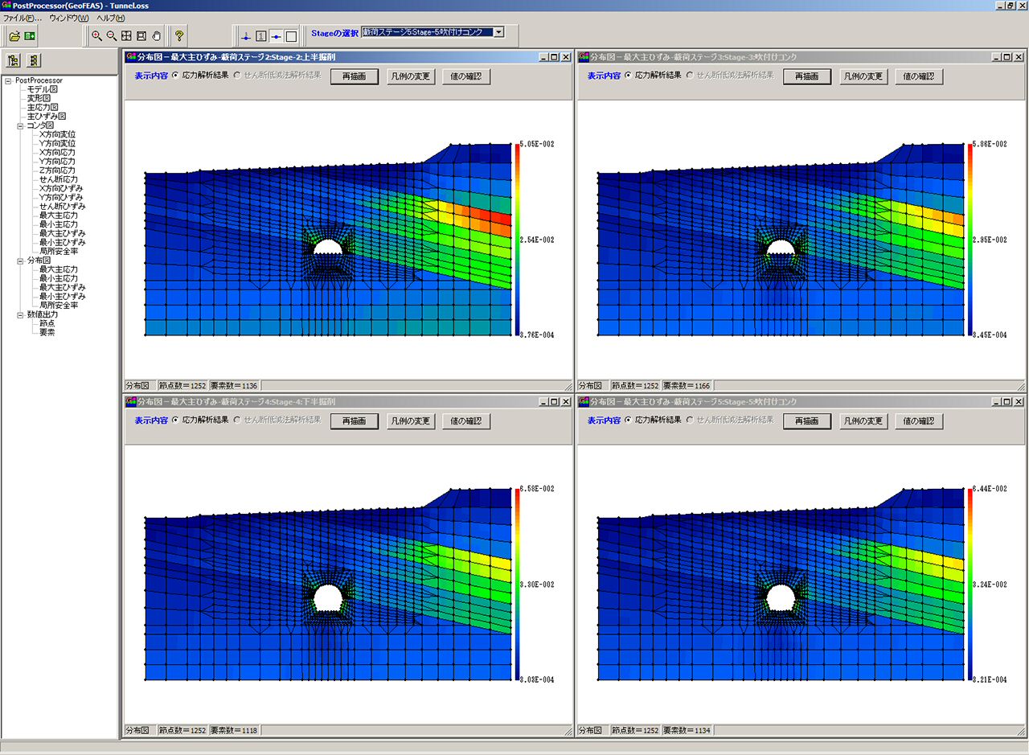The height and width of the screenshot is (755, 1029).
Task: Click the right tree icon above the PostProcessor tree
Action: click(34, 60)
